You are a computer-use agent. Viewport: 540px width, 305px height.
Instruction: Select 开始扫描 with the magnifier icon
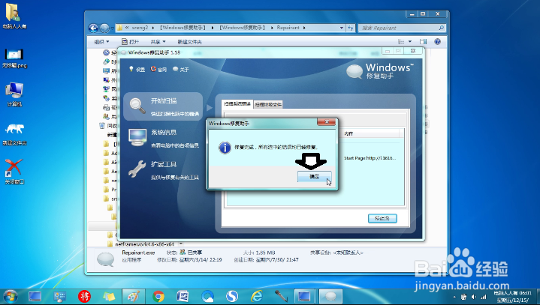163,106
